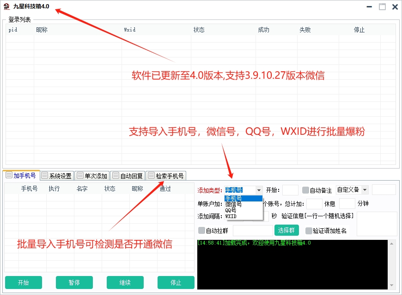Click the log console scroll down arrow

tap(391, 285)
